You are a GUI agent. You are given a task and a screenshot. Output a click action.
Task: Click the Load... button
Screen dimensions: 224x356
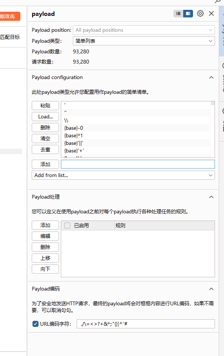pyautogui.click(x=45, y=117)
